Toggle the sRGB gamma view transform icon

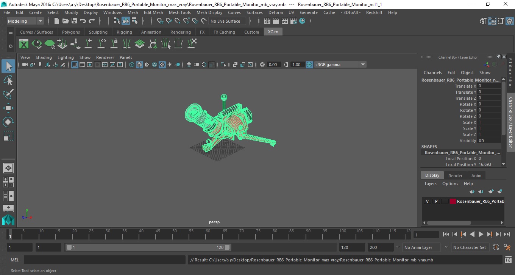click(x=309, y=65)
